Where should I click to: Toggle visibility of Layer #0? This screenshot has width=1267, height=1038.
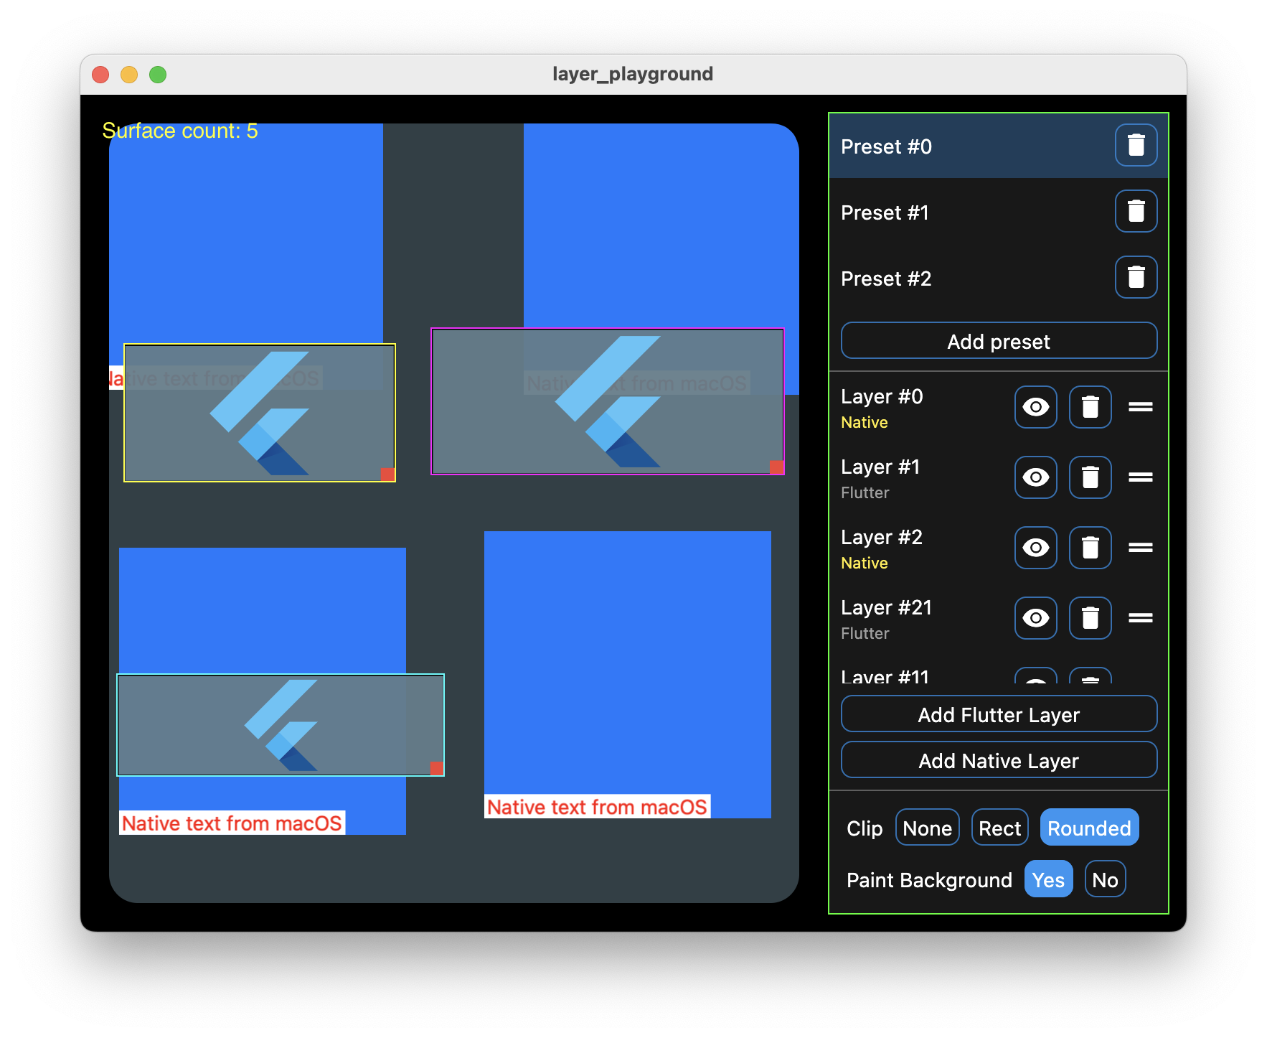[1035, 407]
